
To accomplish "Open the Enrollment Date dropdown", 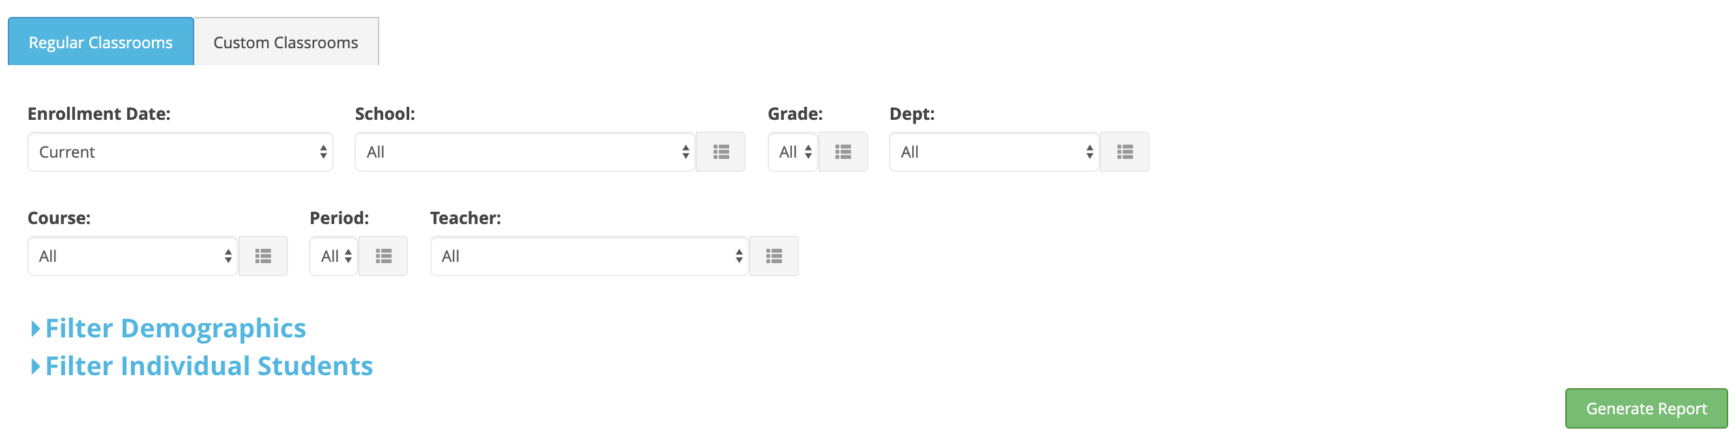I will point(181,152).
